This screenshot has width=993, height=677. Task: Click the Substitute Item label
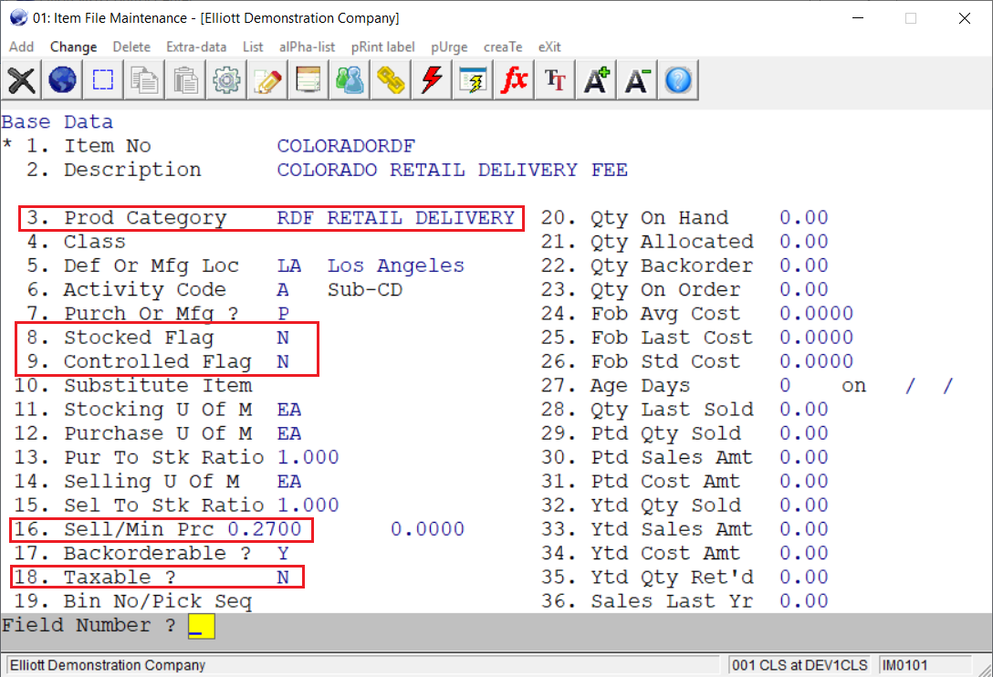click(158, 386)
